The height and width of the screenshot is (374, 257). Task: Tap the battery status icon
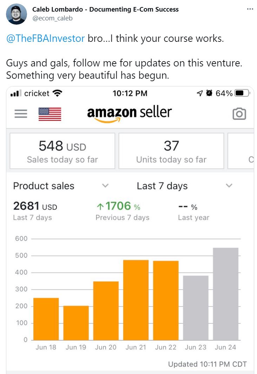[x=242, y=93]
